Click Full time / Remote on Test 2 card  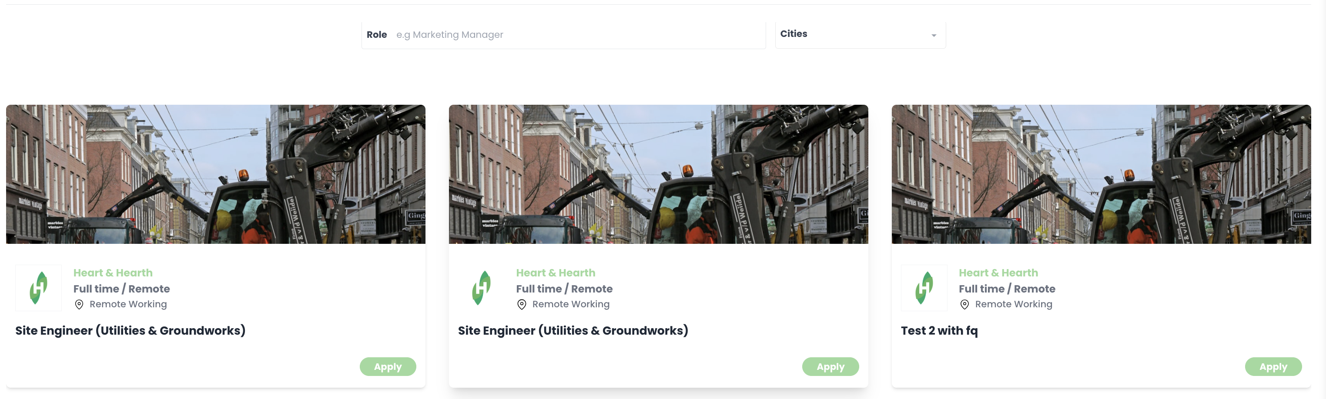coord(1007,289)
